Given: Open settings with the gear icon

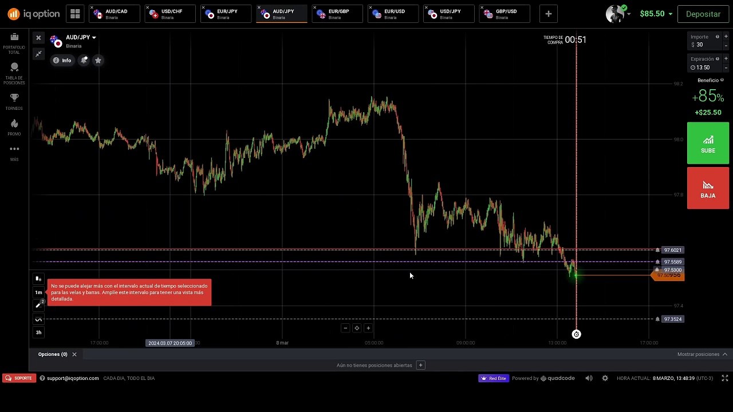Looking at the screenshot, I should pos(605,378).
